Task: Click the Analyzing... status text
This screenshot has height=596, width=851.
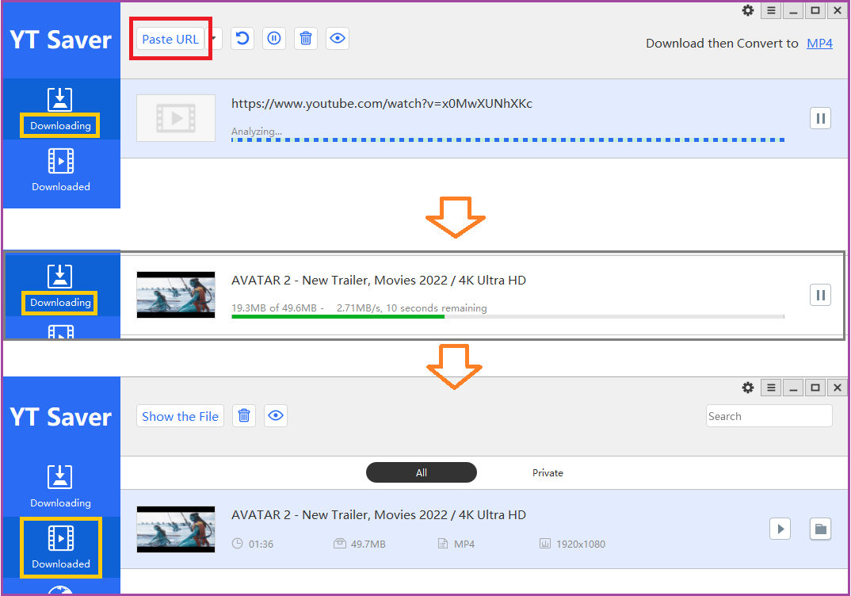Action: click(x=257, y=132)
